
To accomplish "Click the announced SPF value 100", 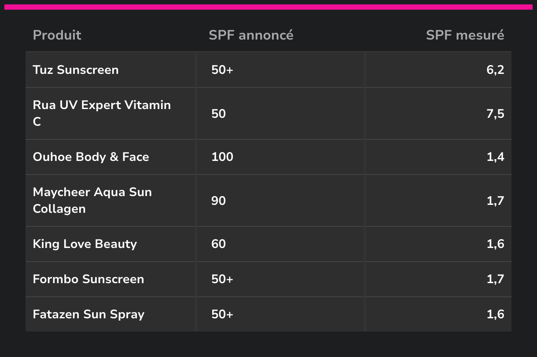I will [222, 157].
